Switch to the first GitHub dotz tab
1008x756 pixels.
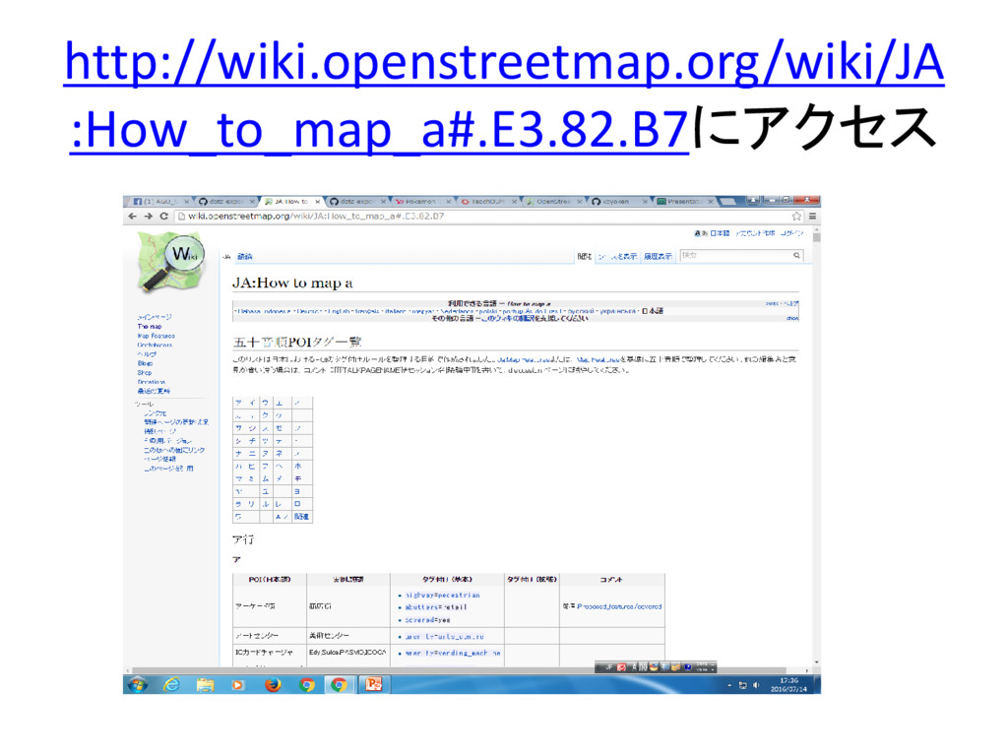pyautogui.click(x=226, y=201)
